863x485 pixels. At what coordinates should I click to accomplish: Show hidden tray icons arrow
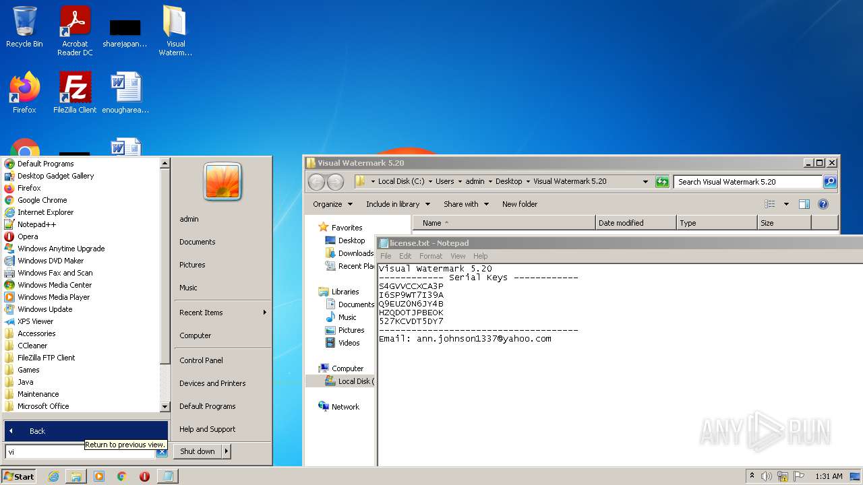coord(751,476)
